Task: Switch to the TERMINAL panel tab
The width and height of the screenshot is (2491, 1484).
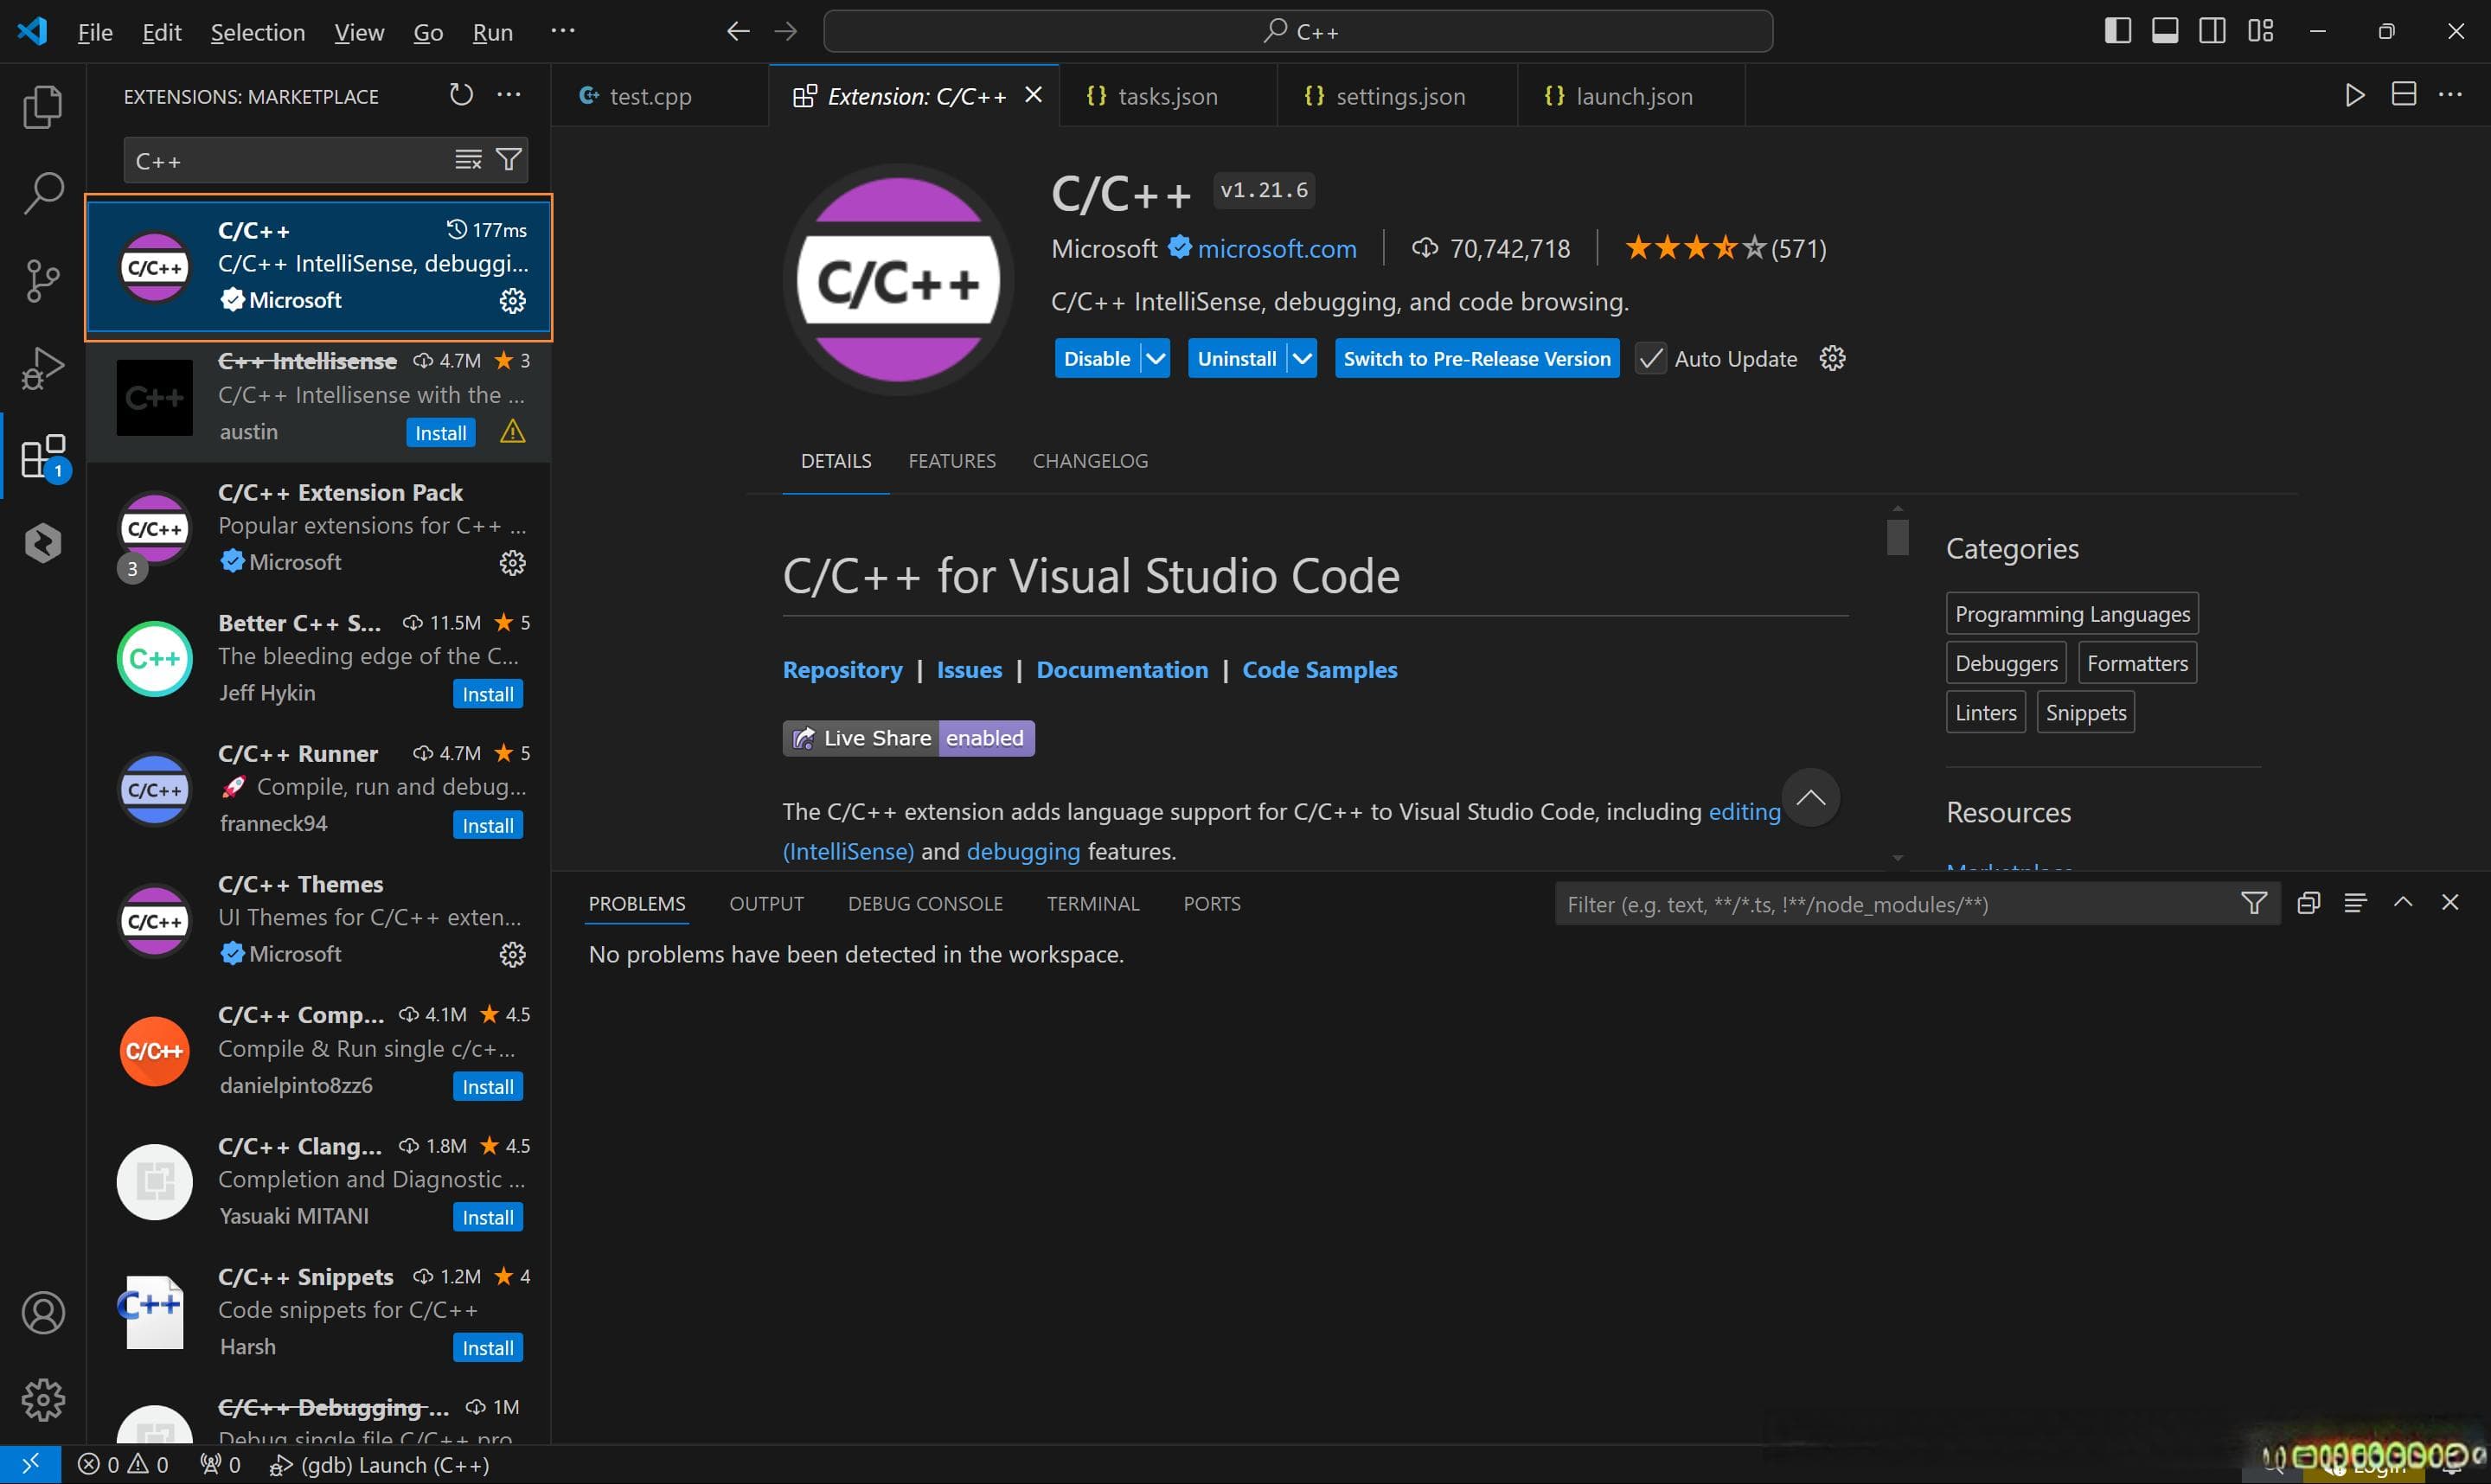Action: click(x=1093, y=904)
